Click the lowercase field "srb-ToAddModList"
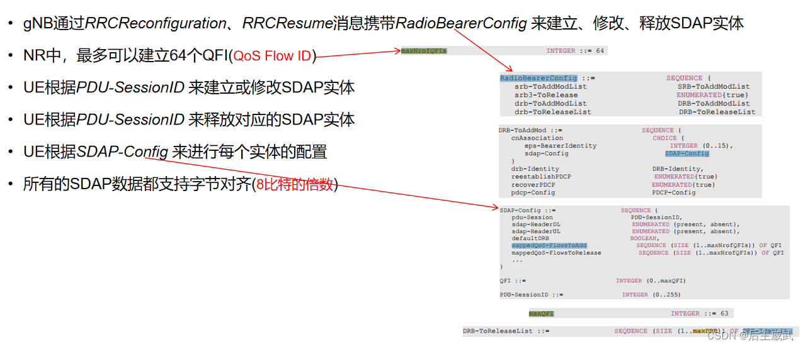The height and width of the screenshot is (347, 803). (x=550, y=87)
